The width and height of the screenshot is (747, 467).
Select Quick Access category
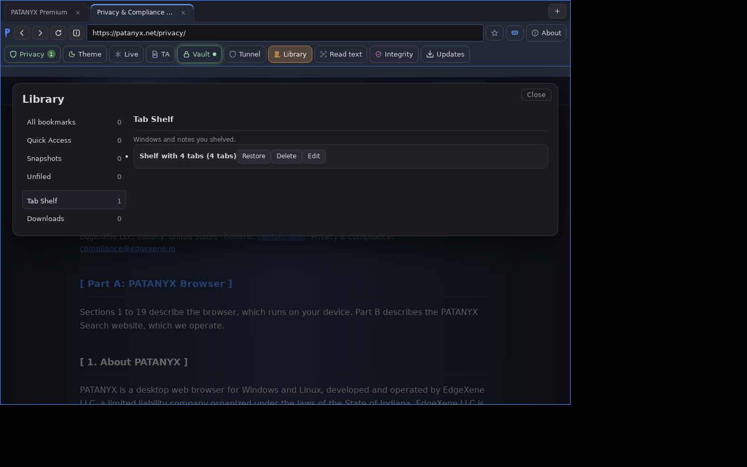[x=74, y=140]
